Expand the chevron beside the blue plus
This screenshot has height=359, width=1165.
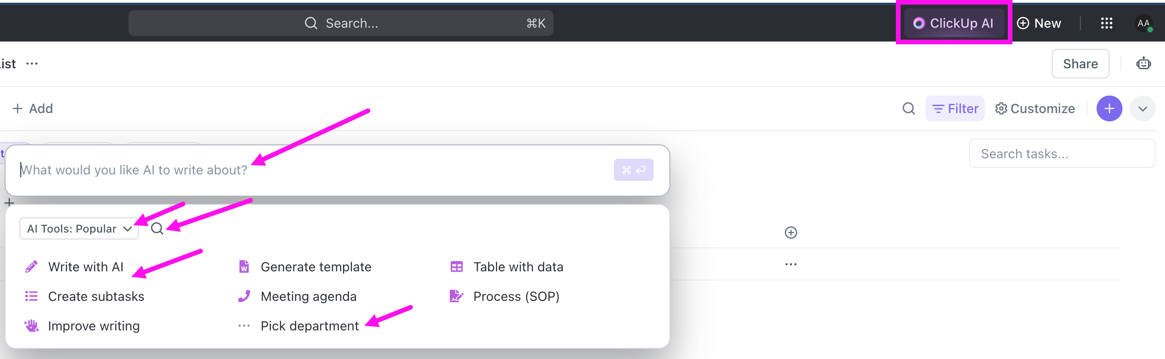(1143, 108)
